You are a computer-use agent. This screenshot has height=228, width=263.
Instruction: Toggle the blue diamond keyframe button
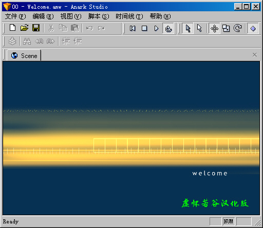[253, 28]
